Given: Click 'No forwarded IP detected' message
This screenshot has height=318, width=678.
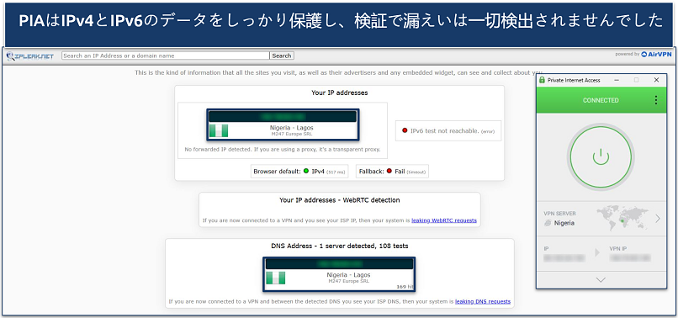Looking at the screenshot, I should click(x=283, y=149).
